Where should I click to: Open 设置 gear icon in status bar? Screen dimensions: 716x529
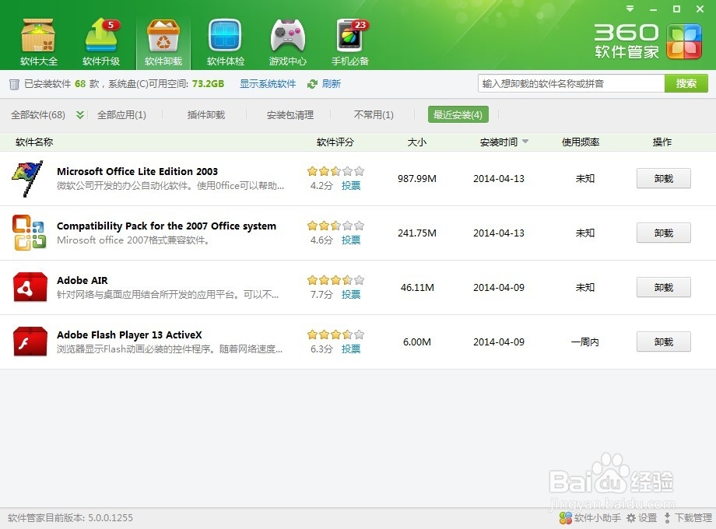click(x=631, y=517)
